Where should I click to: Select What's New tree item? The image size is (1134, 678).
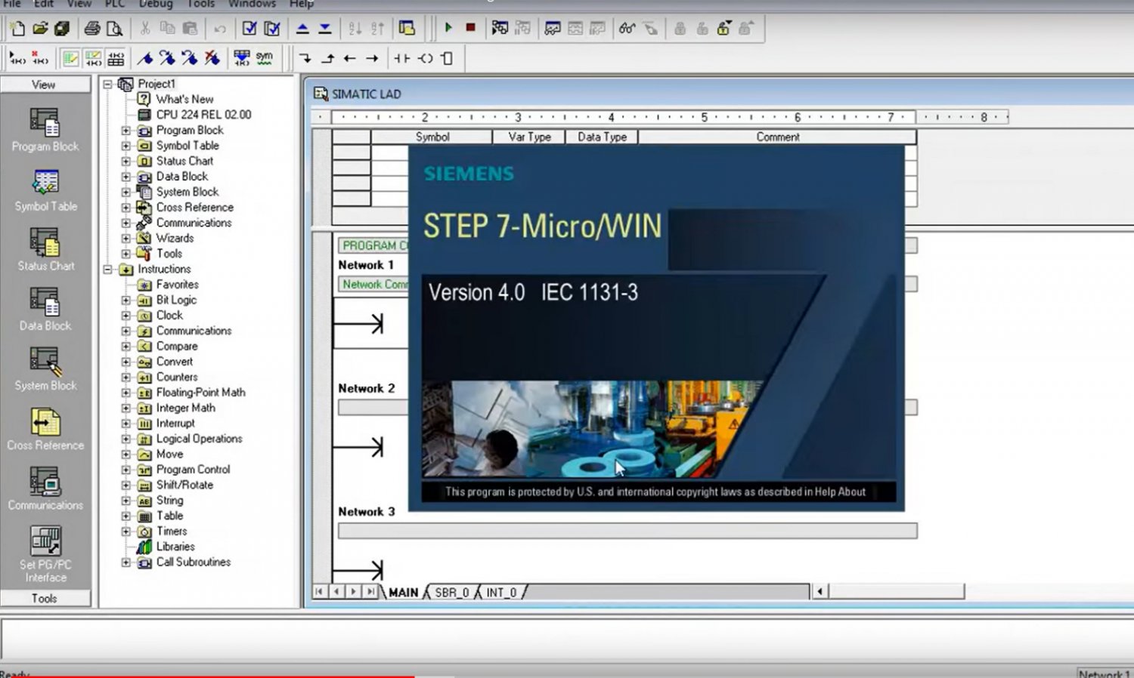point(184,99)
